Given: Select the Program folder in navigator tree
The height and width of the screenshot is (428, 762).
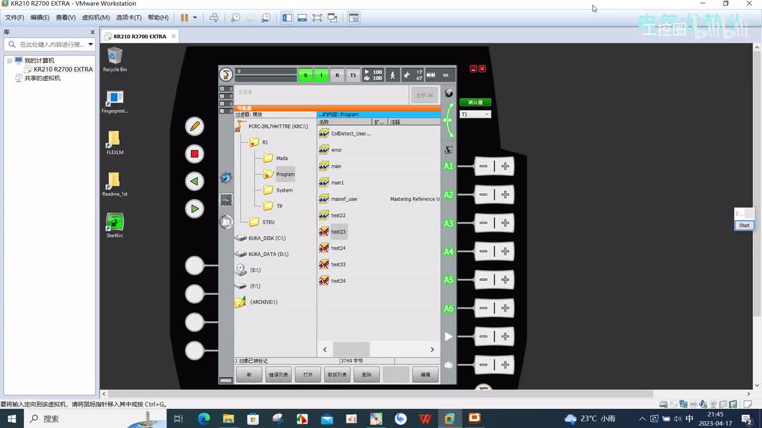Looking at the screenshot, I should tap(279, 174).
